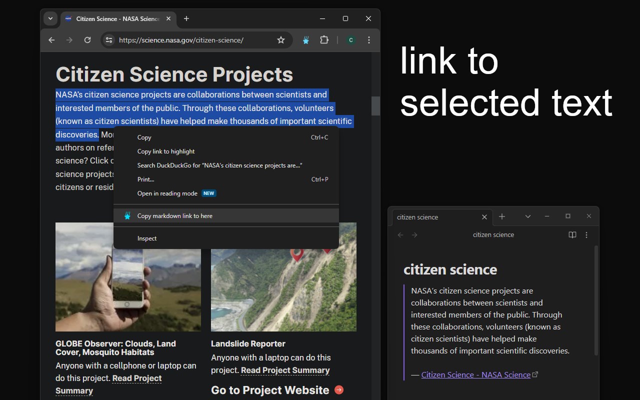
Task: Open the note's more options menu
Action: coord(586,235)
